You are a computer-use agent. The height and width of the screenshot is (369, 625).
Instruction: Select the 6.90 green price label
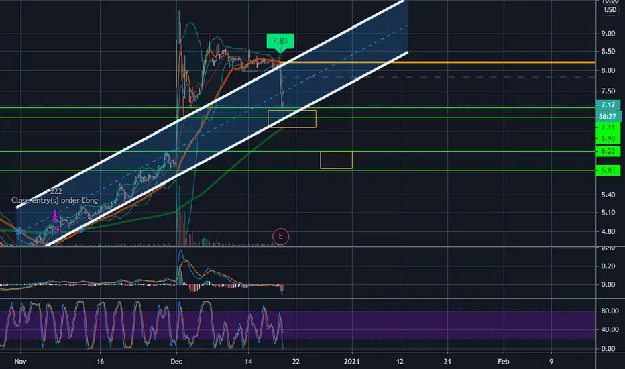click(608, 138)
